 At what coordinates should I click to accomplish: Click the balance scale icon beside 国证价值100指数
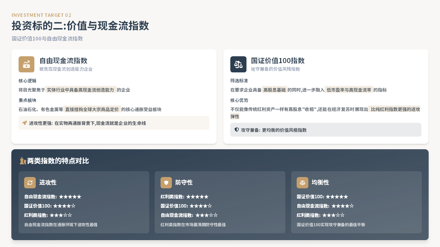click(x=238, y=64)
